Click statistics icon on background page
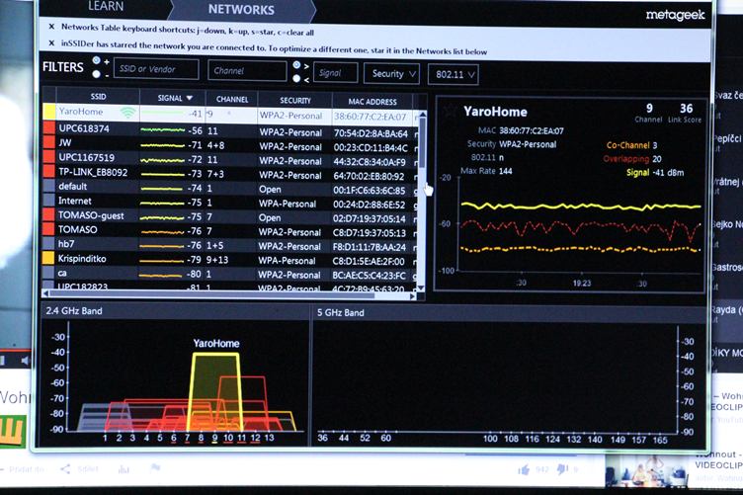Viewport: 743px width, 495px height. coord(124,469)
